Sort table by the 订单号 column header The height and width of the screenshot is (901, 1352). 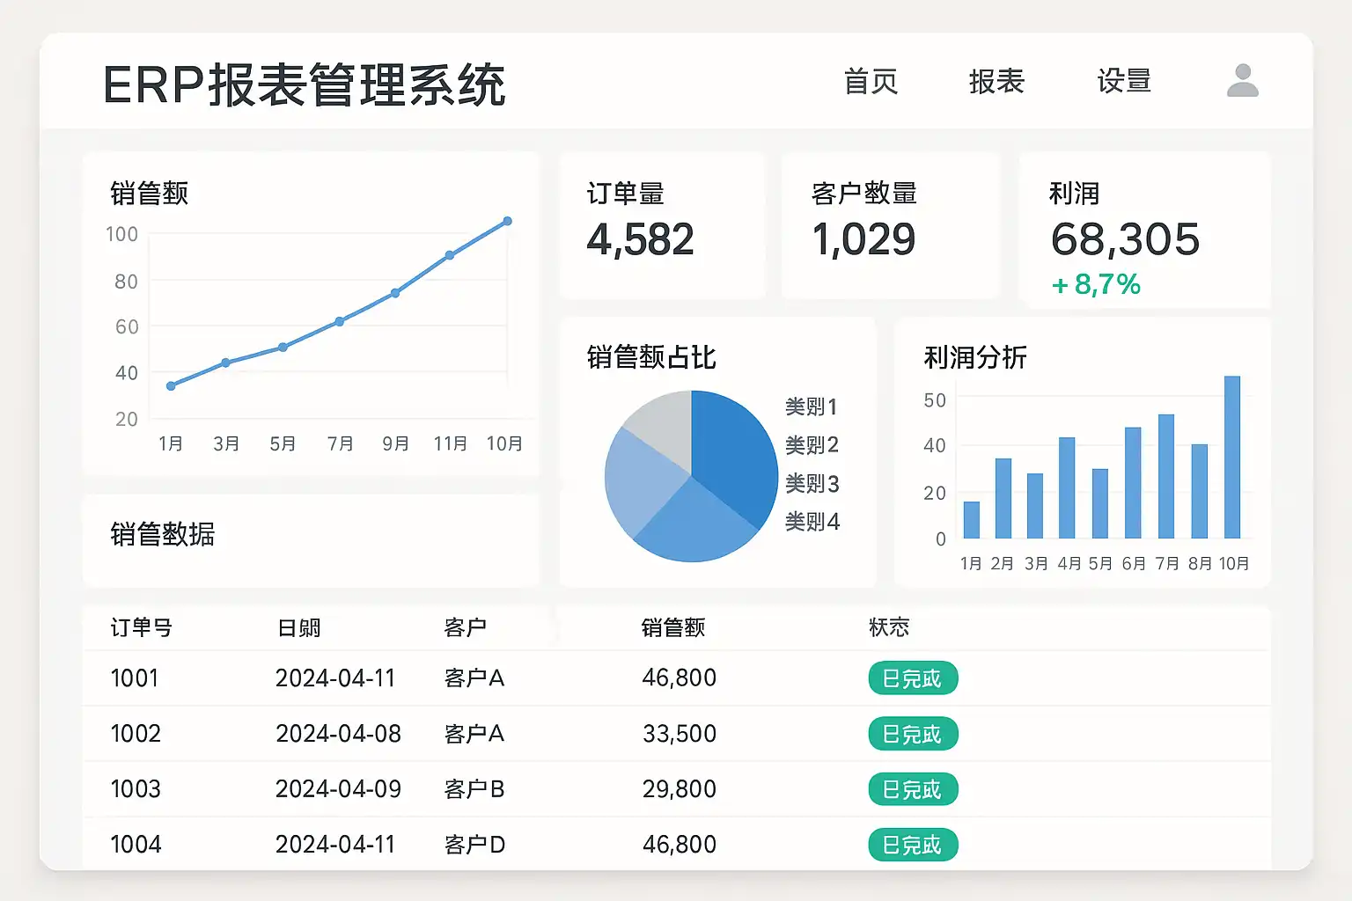[141, 627]
